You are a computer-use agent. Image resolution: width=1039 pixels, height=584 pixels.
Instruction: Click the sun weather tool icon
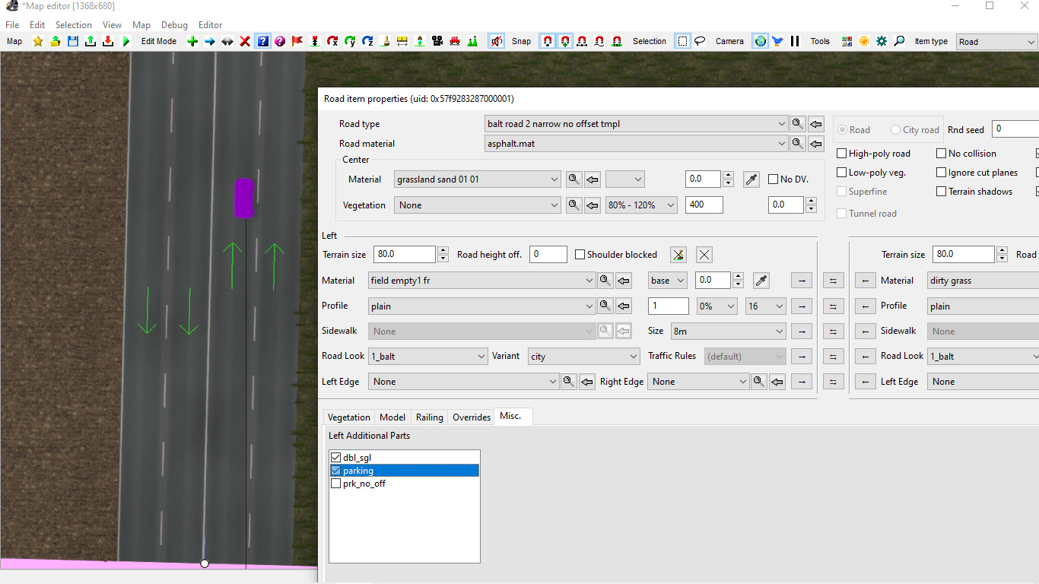point(864,41)
